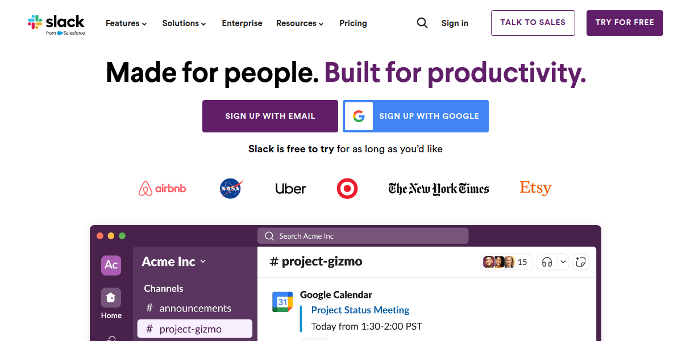Click the NASA logo
The image size is (682, 341).
tap(231, 188)
